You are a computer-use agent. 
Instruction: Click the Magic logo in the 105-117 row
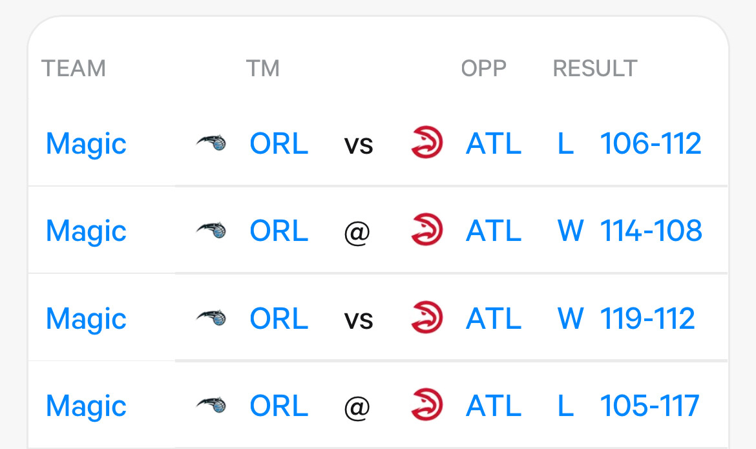(211, 405)
